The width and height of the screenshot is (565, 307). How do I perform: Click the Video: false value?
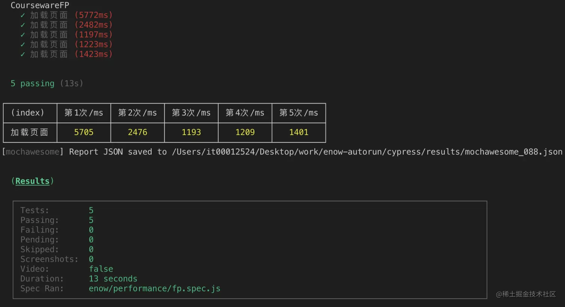click(x=101, y=269)
